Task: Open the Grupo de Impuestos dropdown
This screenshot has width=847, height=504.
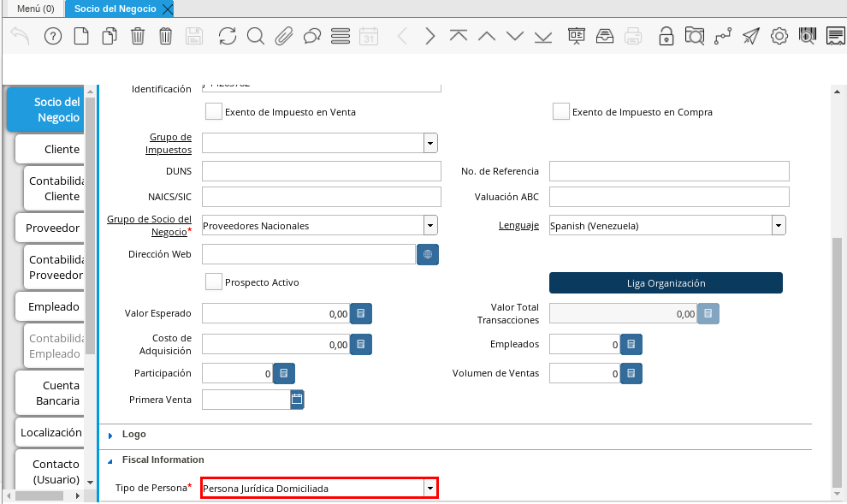Action: pos(430,143)
